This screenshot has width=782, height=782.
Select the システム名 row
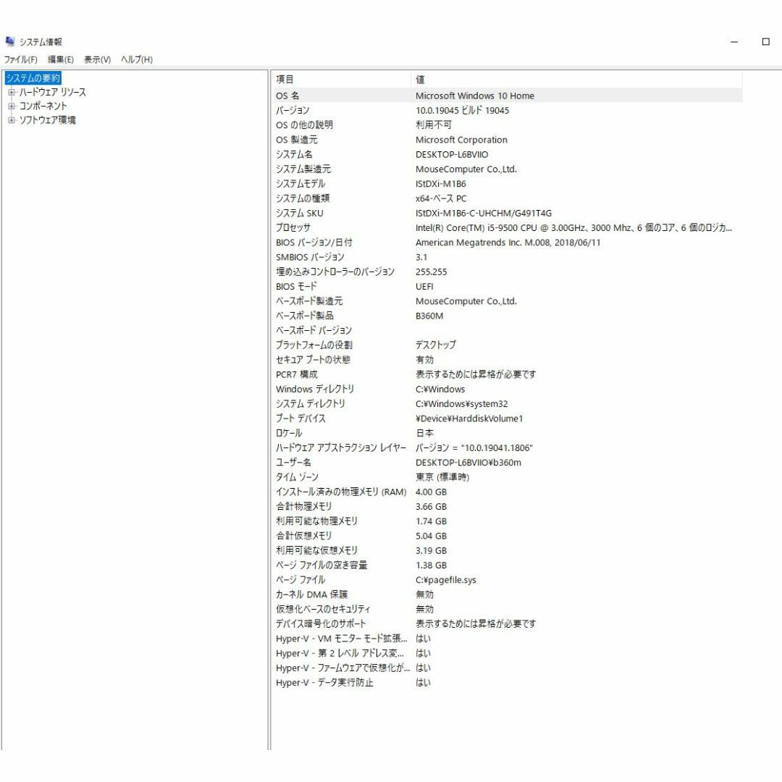tap(508, 155)
